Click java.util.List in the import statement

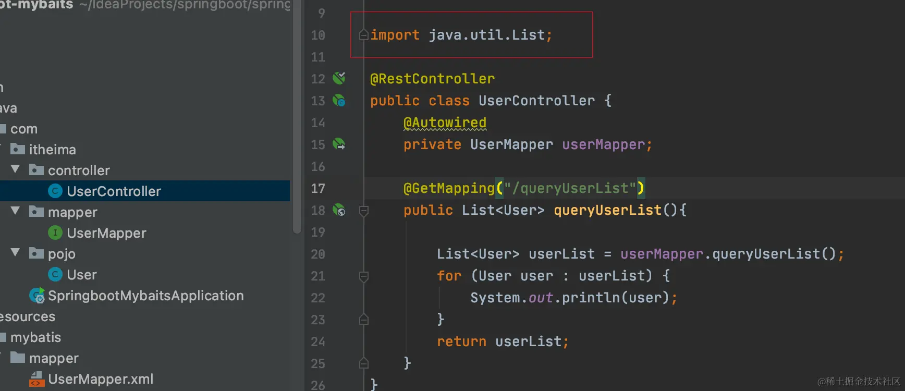486,35
